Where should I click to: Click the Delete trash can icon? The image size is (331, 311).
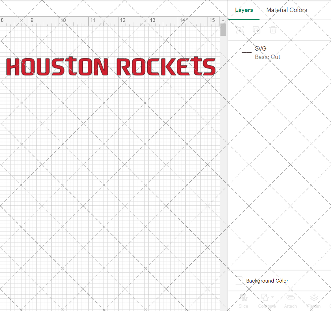(x=273, y=30)
